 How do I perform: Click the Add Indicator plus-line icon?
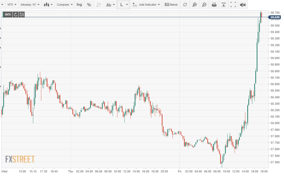click(x=135, y=5)
